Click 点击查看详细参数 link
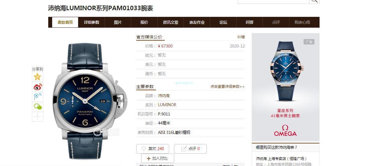This screenshot has height=166, width=369. point(228,87)
